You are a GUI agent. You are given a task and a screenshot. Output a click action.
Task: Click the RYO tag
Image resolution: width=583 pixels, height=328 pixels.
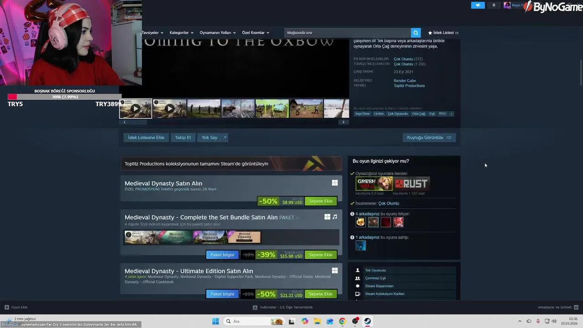pos(442,114)
